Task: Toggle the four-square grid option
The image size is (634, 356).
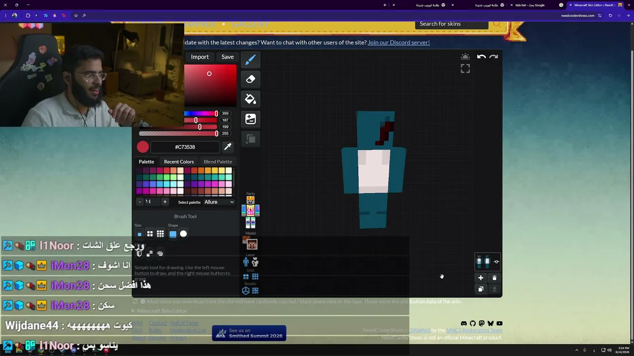Action: [x=246, y=277]
